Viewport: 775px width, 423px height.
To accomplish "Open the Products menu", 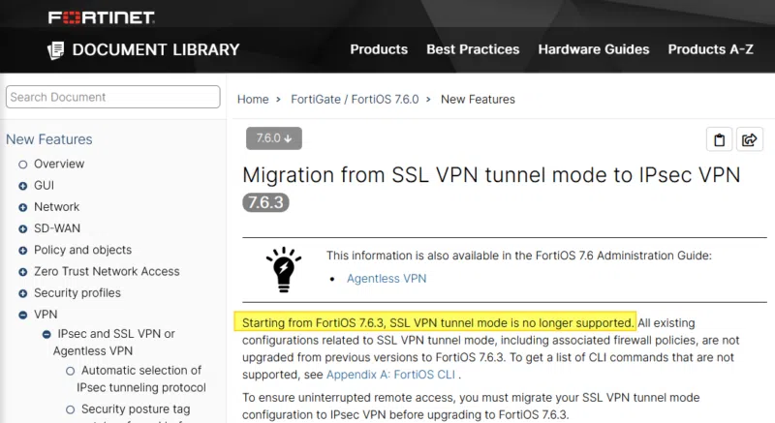I will coord(379,49).
